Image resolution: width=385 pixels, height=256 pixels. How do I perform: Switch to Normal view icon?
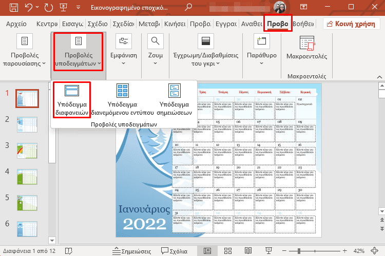(x=207, y=251)
